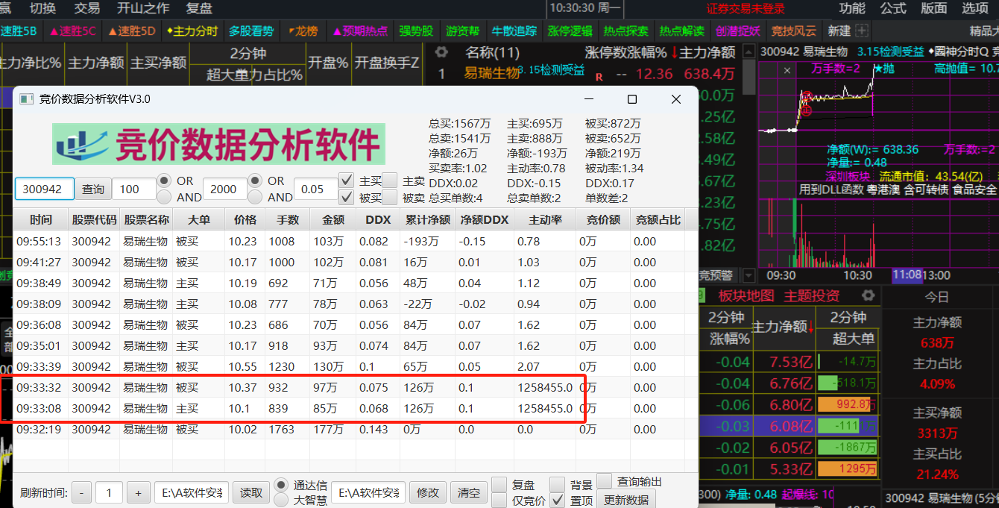Click the plus icon next to 新建
This screenshot has height=508, width=999.
pyautogui.click(x=862, y=31)
